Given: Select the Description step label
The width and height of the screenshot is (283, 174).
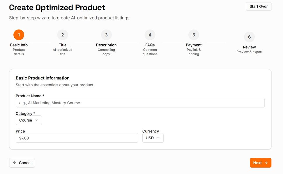Looking at the screenshot, I should coord(106,45).
